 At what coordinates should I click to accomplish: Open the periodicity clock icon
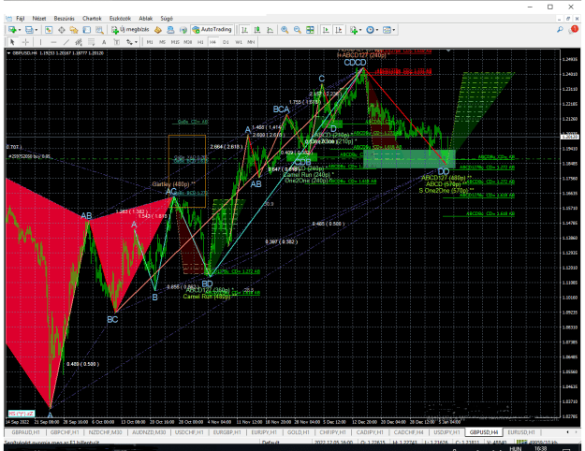(370, 30)
